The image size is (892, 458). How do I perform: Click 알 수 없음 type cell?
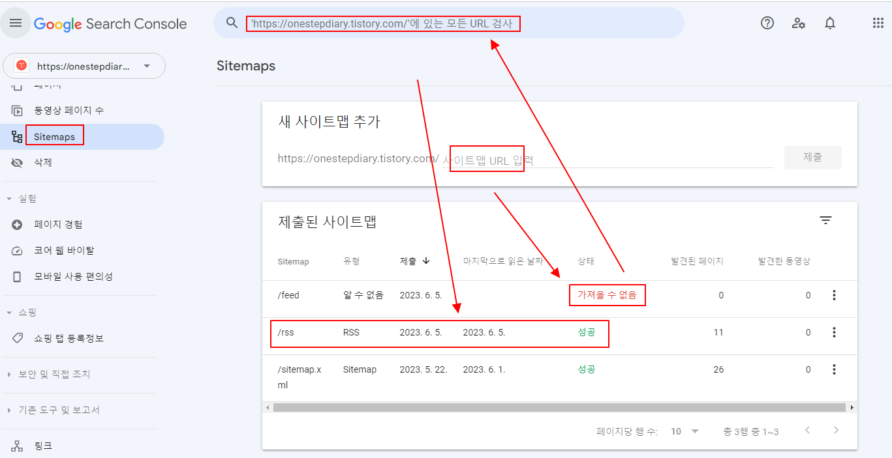pyautogui.click(x=363, y=295)
